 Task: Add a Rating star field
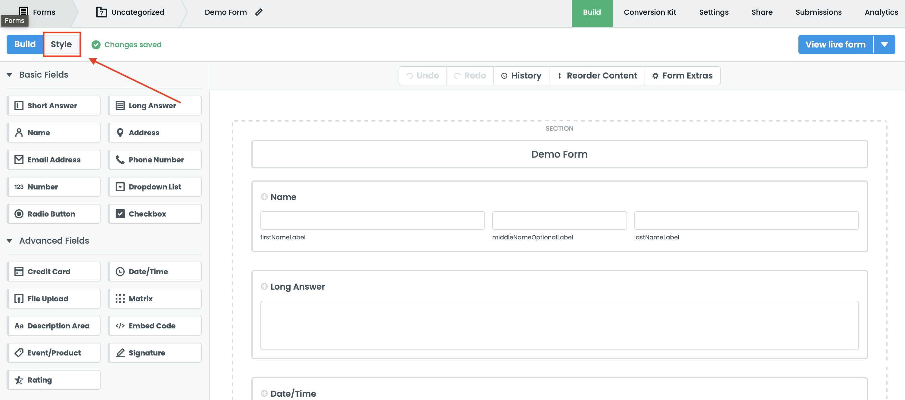coord(53,380)
